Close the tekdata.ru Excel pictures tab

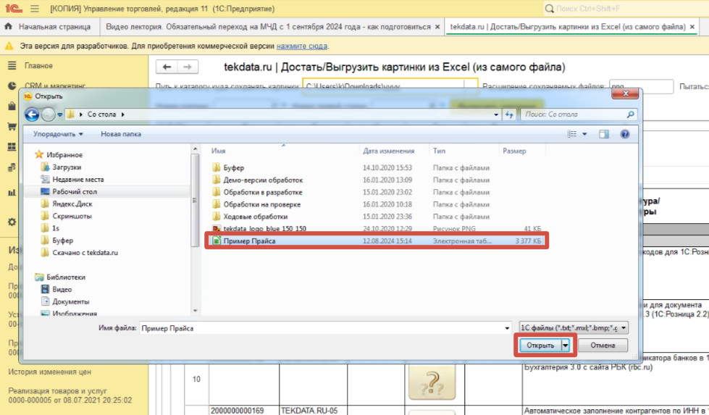(692, 27)
